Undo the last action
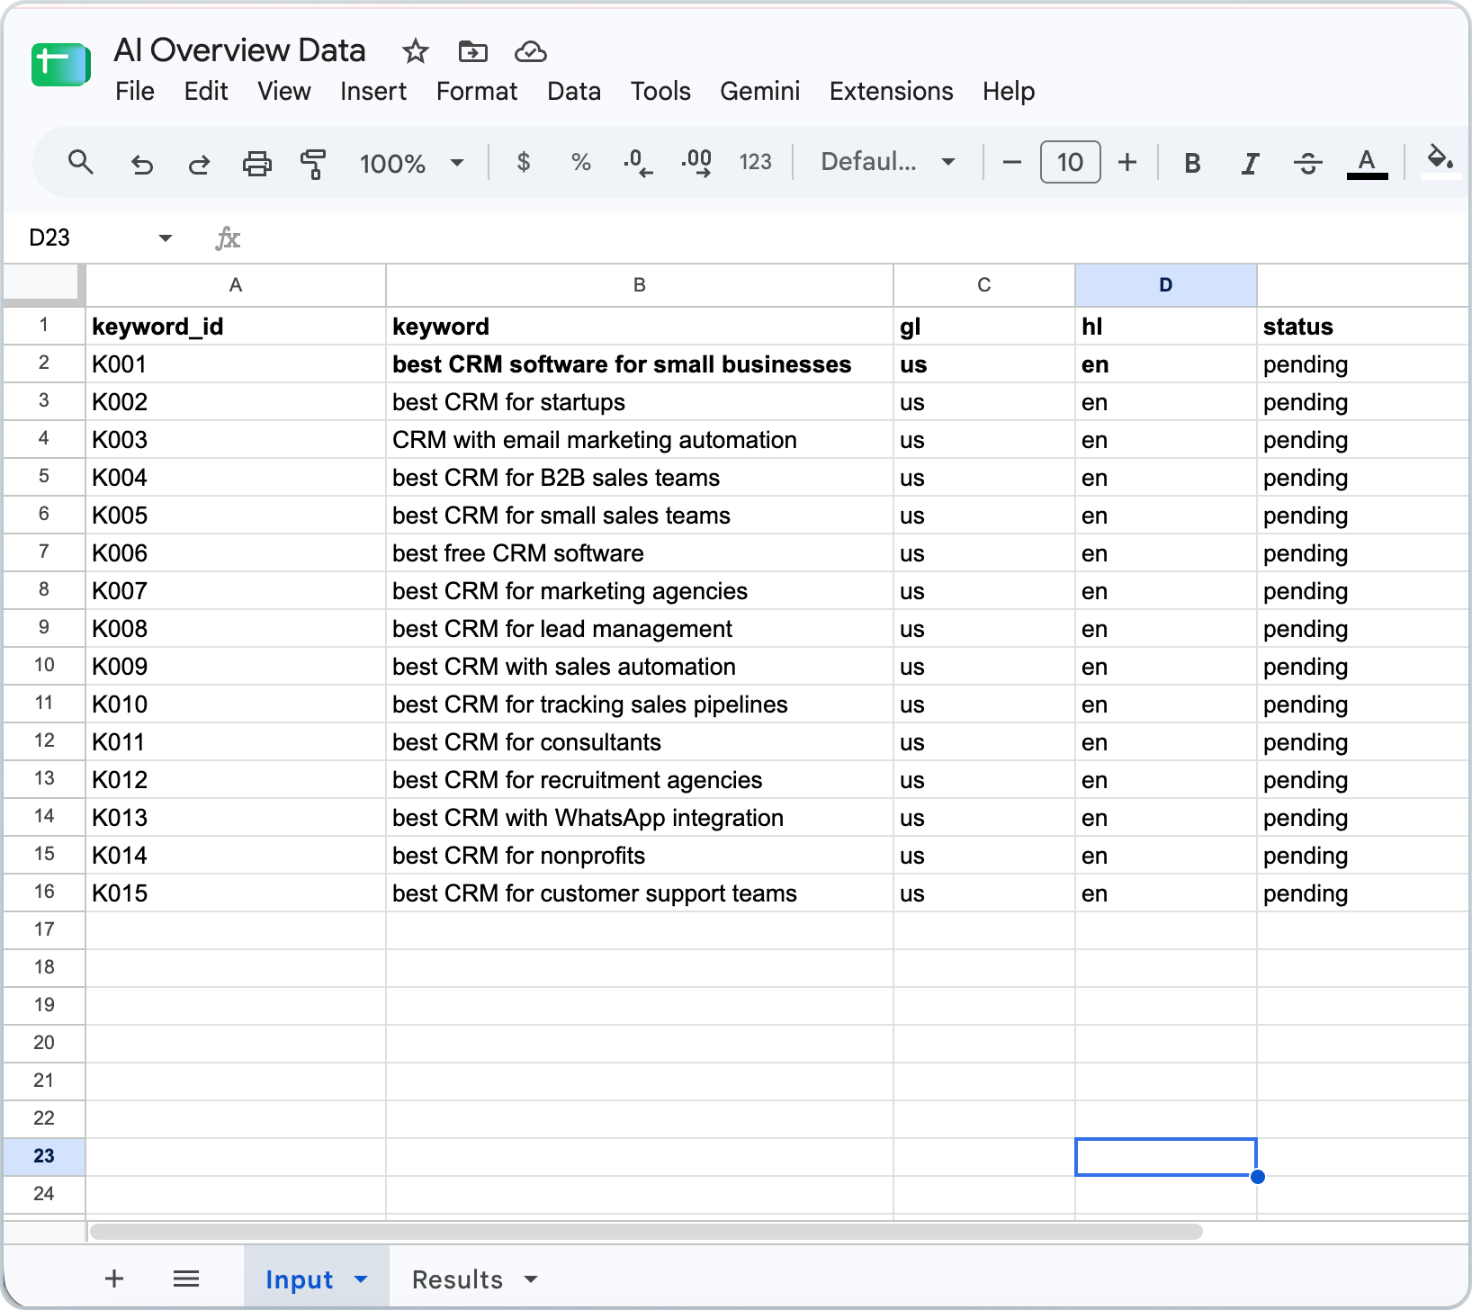This screenshot has height=1310, width=1472. pos(141,163)
